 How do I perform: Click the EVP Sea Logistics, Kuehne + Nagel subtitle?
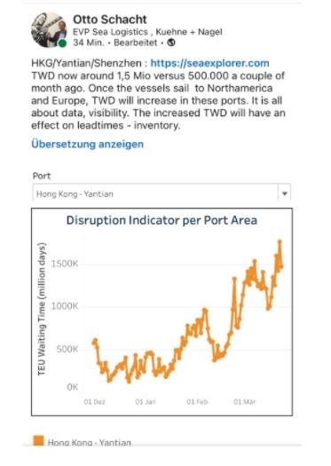point(147,32)
